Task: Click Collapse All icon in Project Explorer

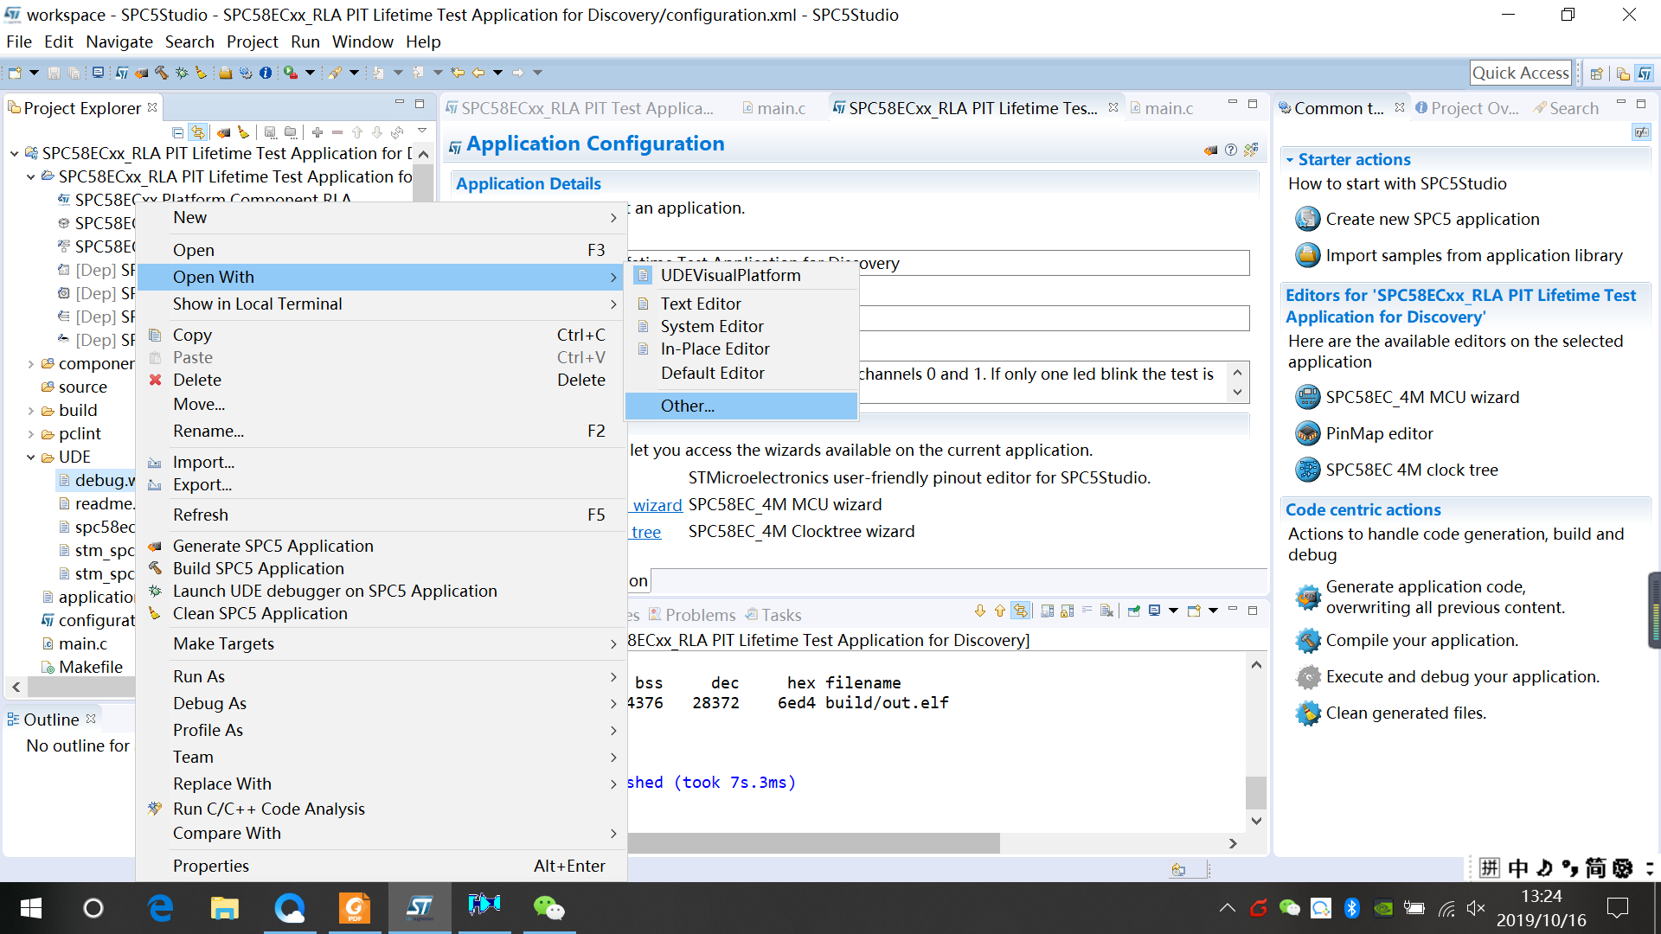Action: click(177, 132)
